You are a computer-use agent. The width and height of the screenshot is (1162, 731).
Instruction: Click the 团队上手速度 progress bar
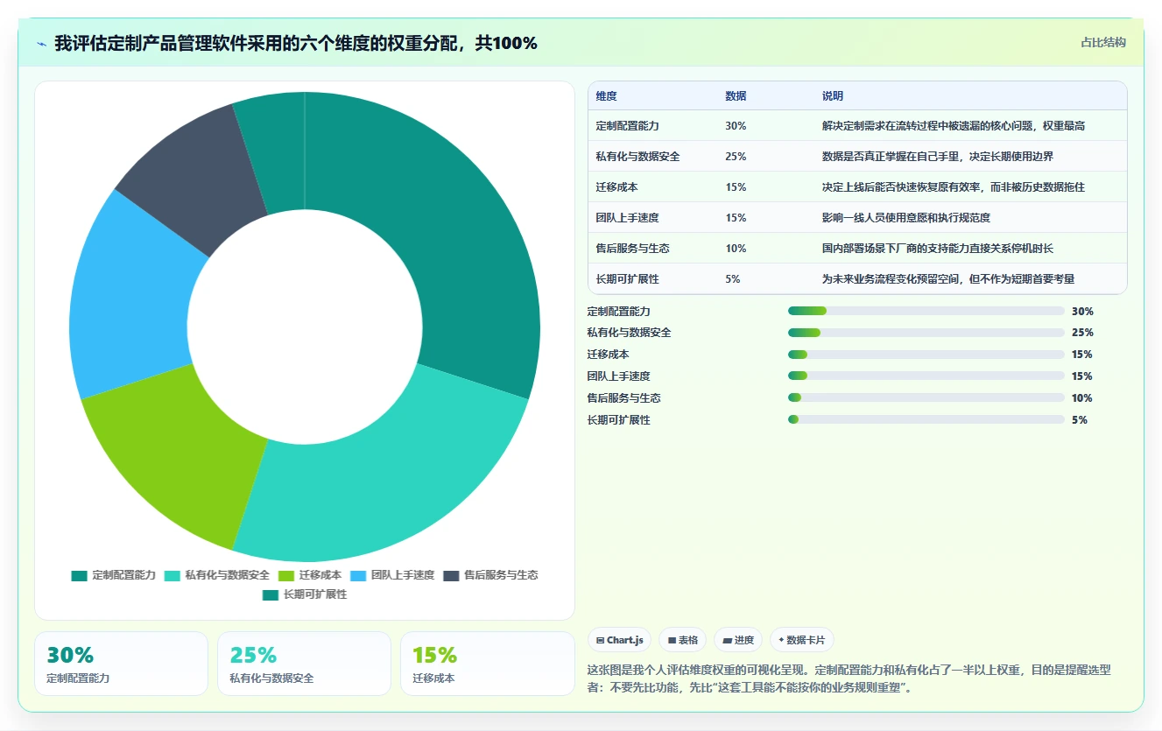926,376
